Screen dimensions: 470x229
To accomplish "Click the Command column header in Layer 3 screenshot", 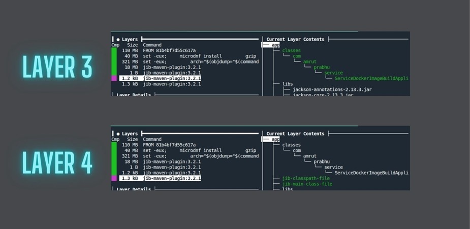I will 152,45.
